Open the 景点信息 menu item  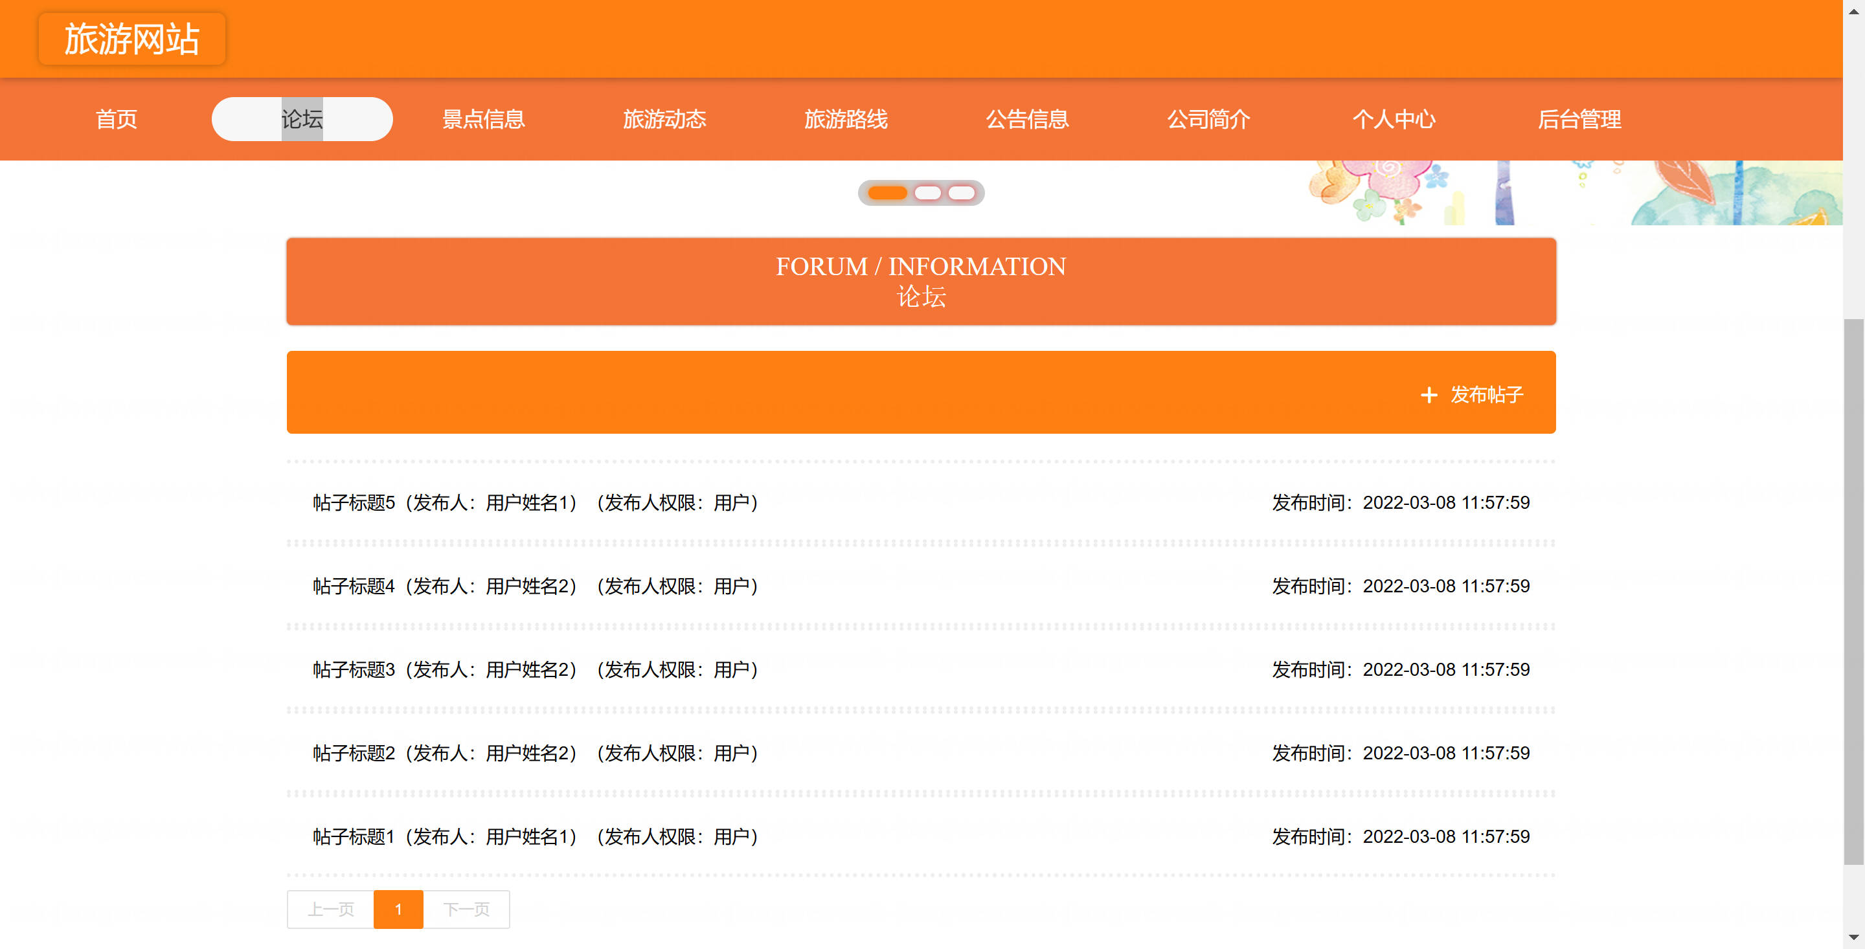(x=484, y=120)
